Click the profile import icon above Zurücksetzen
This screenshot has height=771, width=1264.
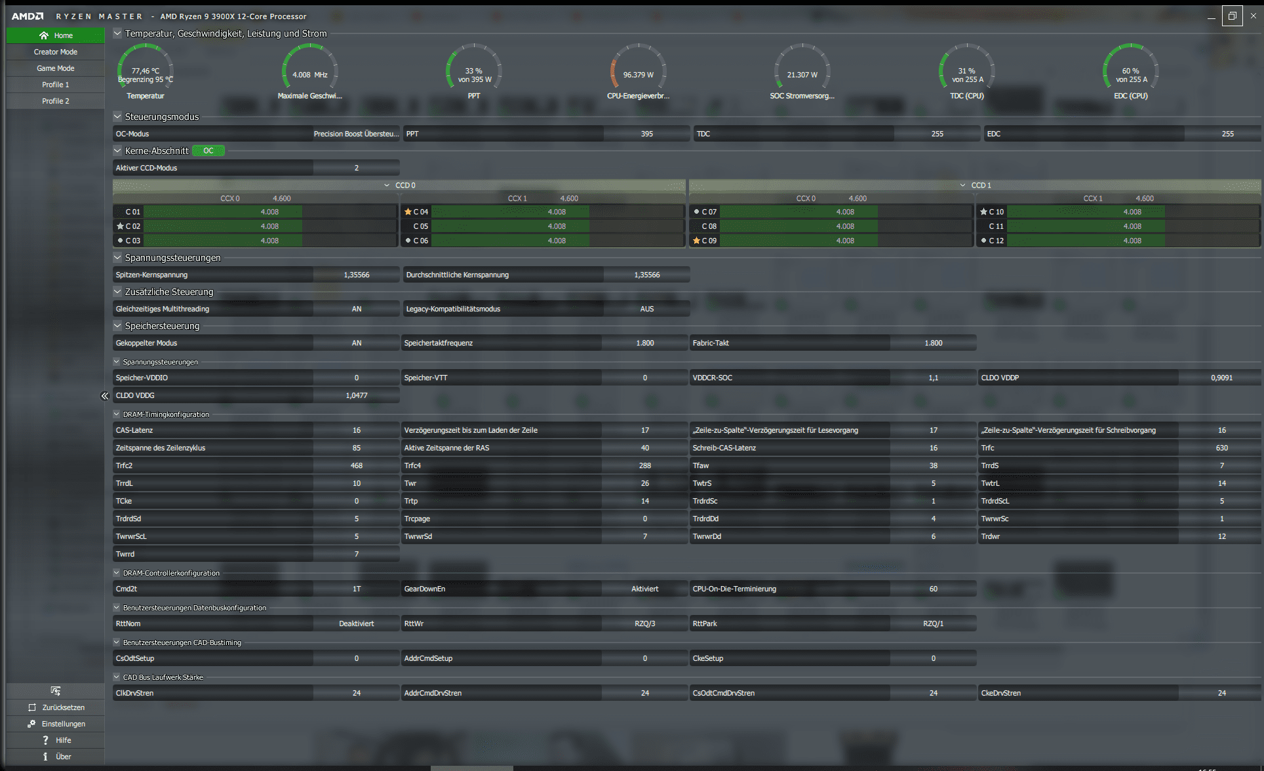(55, 691)
